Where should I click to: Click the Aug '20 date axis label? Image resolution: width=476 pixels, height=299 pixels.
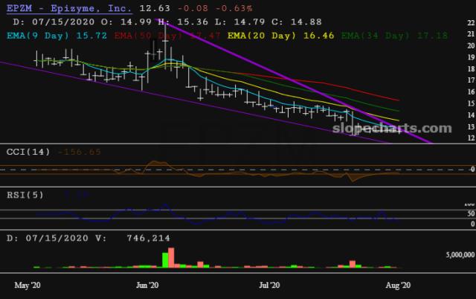(399, 285)
